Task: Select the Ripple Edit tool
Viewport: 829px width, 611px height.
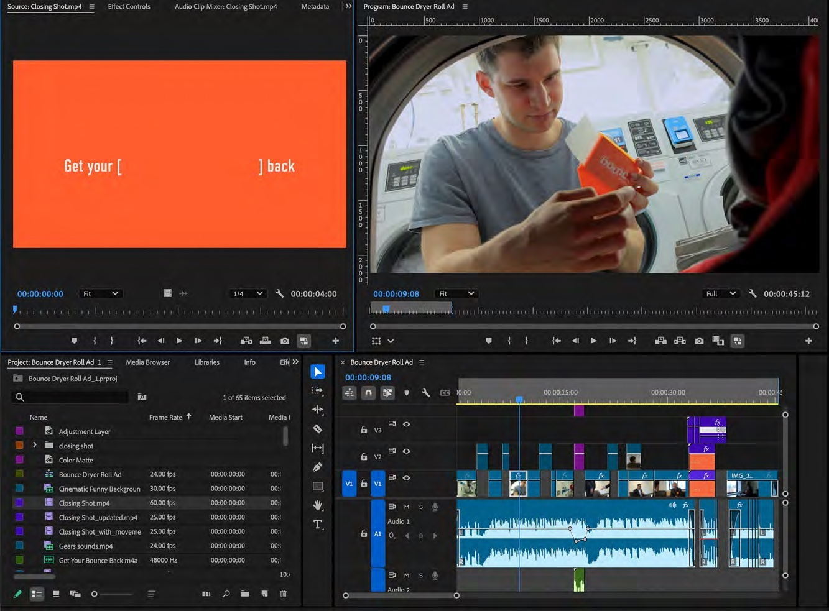Action: [318, 410]
